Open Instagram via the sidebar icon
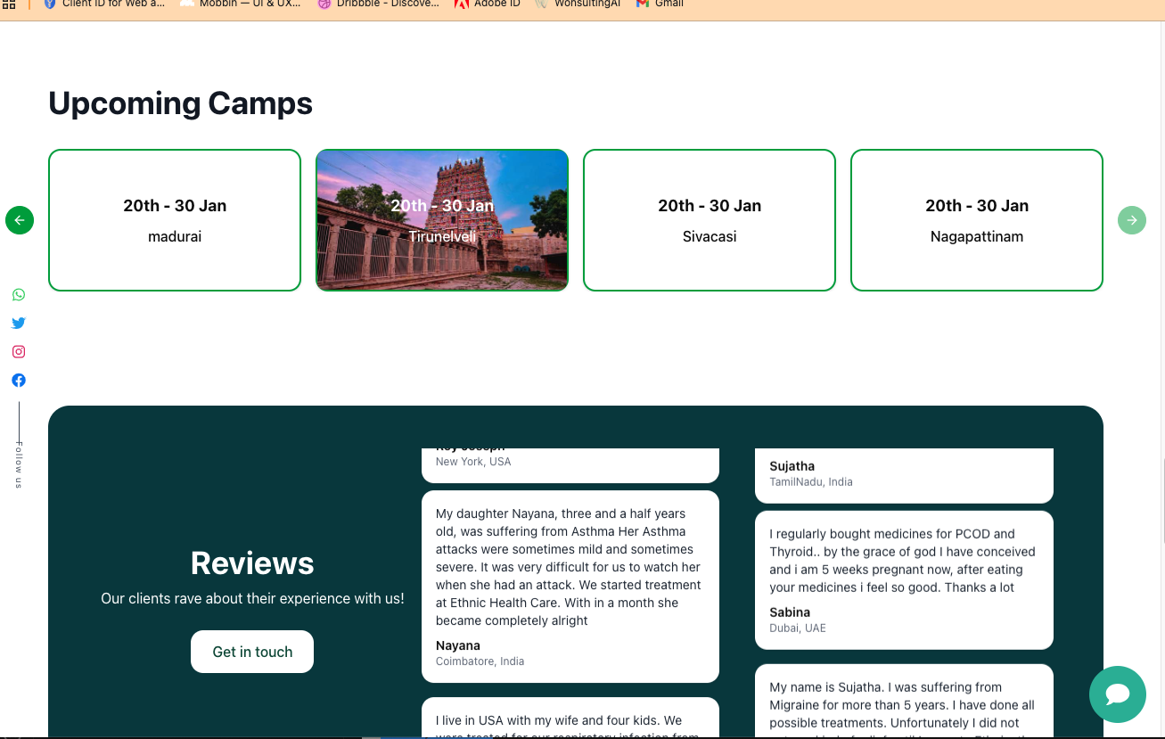Image resolution: width=1165 pixels, height=739 pixels. [x=19, y=351]
